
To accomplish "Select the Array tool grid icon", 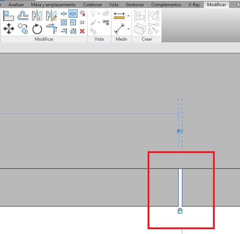I will pyautogui.click(x=64, y=22).
